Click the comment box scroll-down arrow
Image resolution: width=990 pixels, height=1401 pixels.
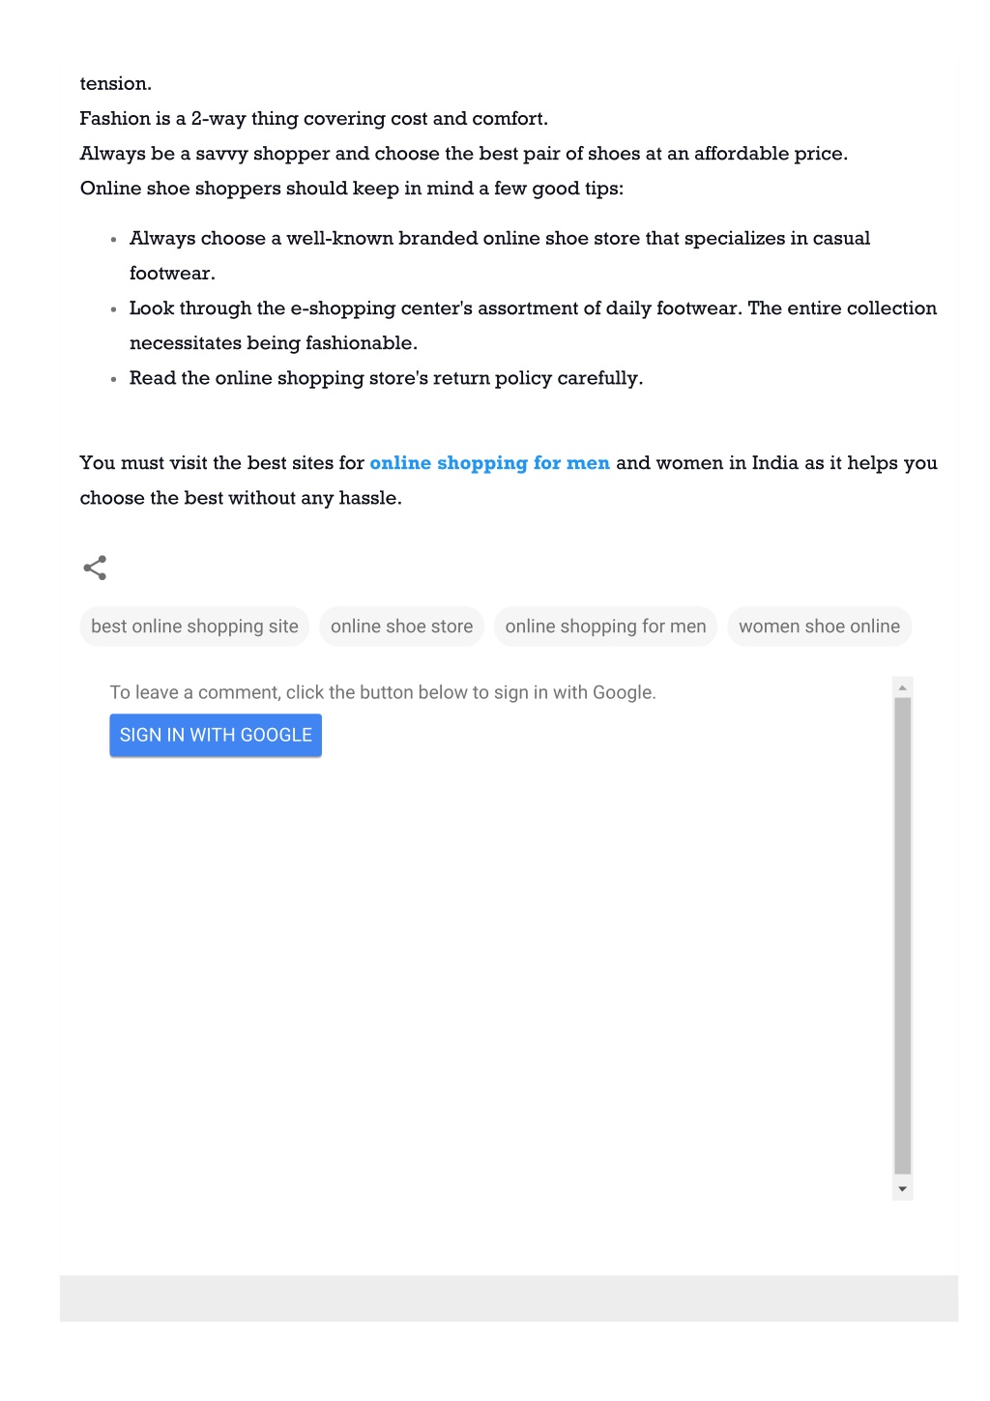click(902, 1189)
